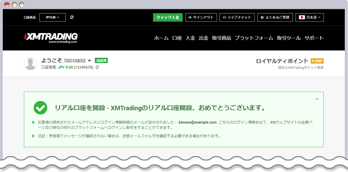Viewport: 348px width, 172px height.
Task: Click the 0 XMP points badge
Action: (317, 61)
